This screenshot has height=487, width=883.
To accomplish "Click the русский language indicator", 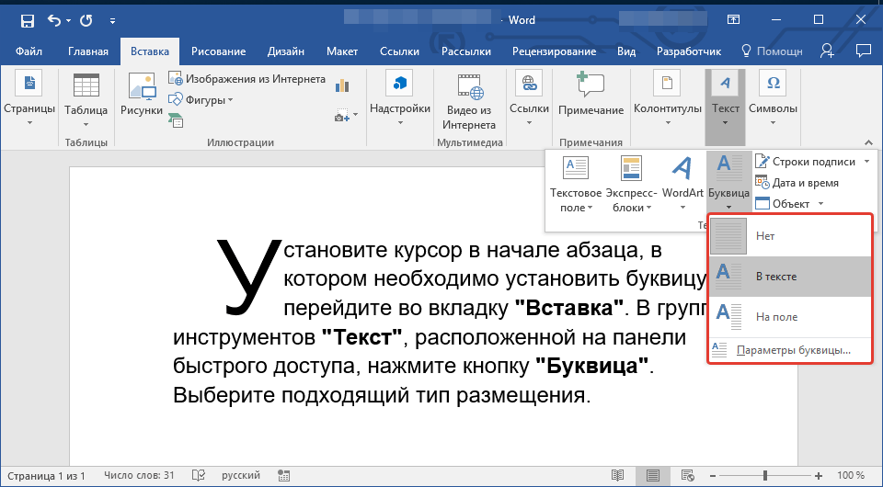I will click(x=239, y=476).
